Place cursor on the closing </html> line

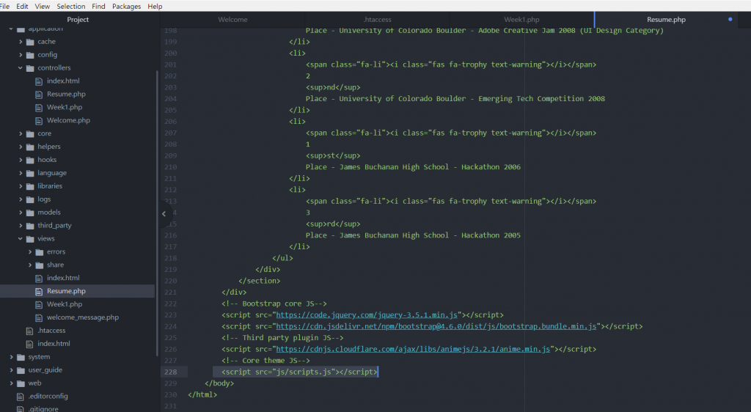[202, 395]
